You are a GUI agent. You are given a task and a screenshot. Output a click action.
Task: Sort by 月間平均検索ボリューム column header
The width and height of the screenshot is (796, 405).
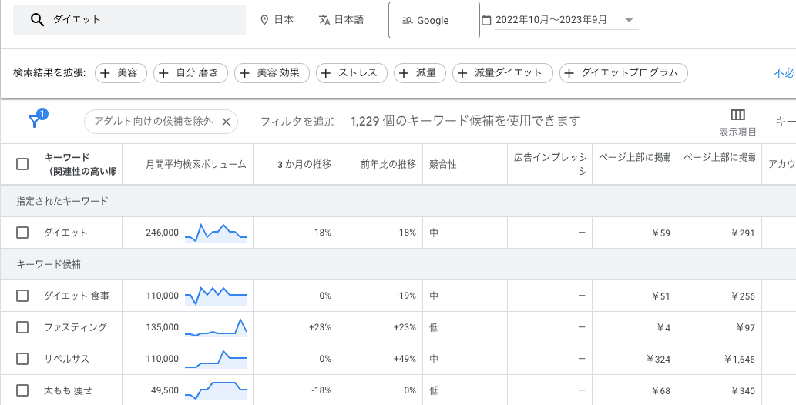(196, 164)
